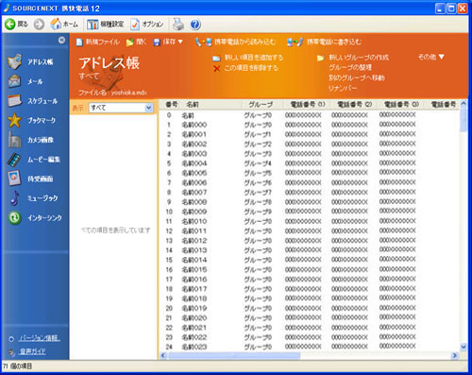Select row 名前019

pyautogui.click(x=309, y=308)
